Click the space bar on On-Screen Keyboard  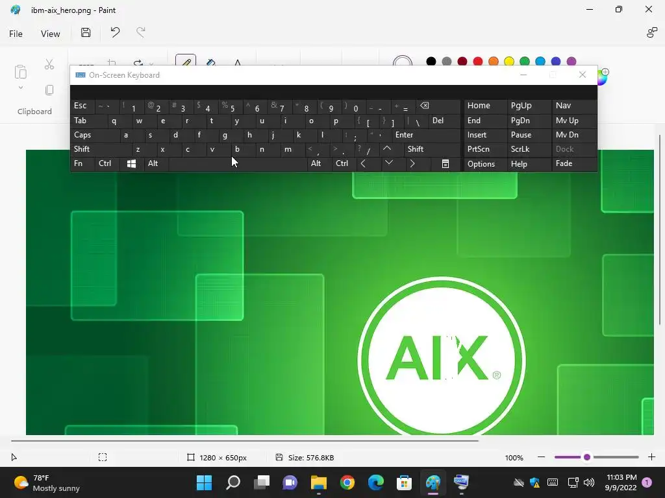[238, 163]
